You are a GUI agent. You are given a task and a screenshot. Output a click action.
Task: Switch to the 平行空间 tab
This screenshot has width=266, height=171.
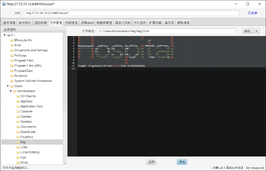click(140, 23)
